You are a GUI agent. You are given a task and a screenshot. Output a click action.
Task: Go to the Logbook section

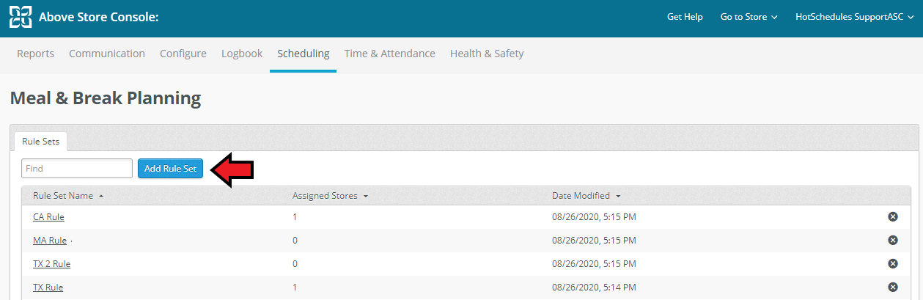pos(242,54)
